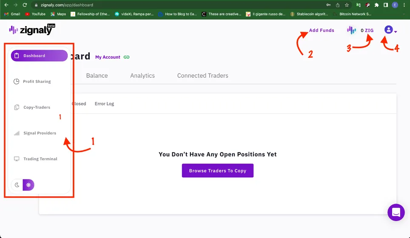The image size is (410, 238).
Task: Open the Connected Traders tab
Action: pyautogui.click(x=202, y=76)
